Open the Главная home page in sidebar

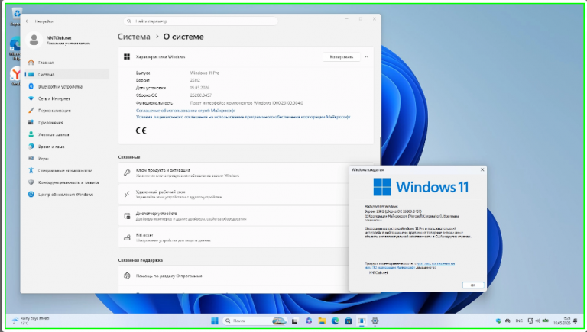coord(67,63)
